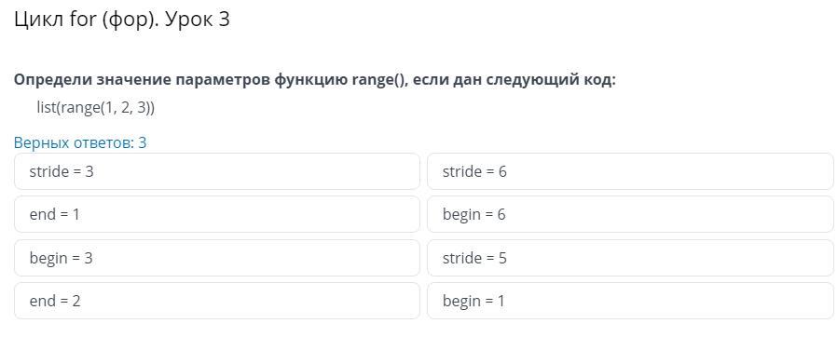Click the 'Цикл for (фор). Урок 3' heading
This screenshot has width=837, height=337.
122,20
